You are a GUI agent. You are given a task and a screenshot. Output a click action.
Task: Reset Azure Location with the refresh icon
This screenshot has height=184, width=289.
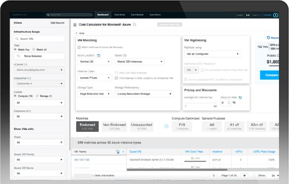[x=99, y=55]
